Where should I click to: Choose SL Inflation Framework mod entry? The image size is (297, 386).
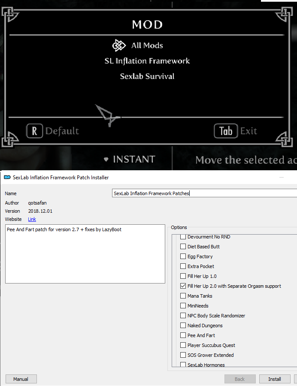147,61
